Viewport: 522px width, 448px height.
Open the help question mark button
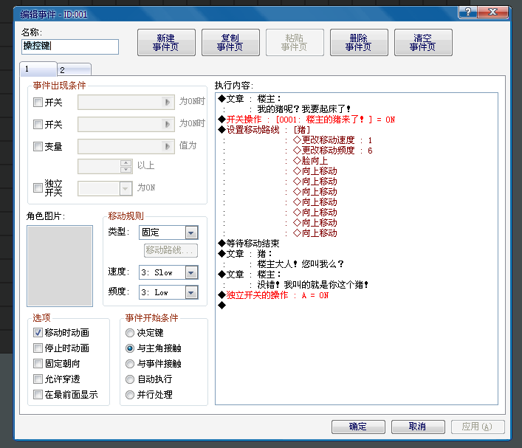pyautogui.click(x=468, y=12)
